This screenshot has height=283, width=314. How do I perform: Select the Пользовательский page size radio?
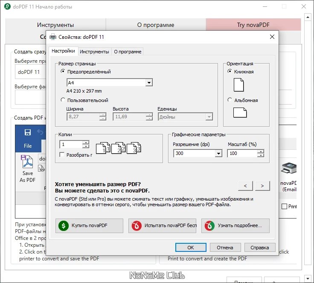(x=63, y=99)
